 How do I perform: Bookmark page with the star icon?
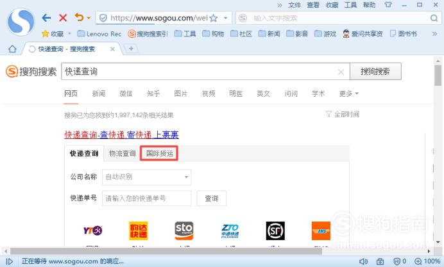(x=214, y=19)
